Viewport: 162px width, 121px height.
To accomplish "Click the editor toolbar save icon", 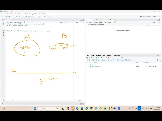I will point(11,22).
